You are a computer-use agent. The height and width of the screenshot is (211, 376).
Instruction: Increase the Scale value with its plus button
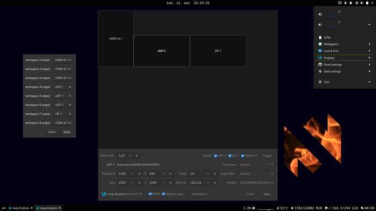click(215, 173)
